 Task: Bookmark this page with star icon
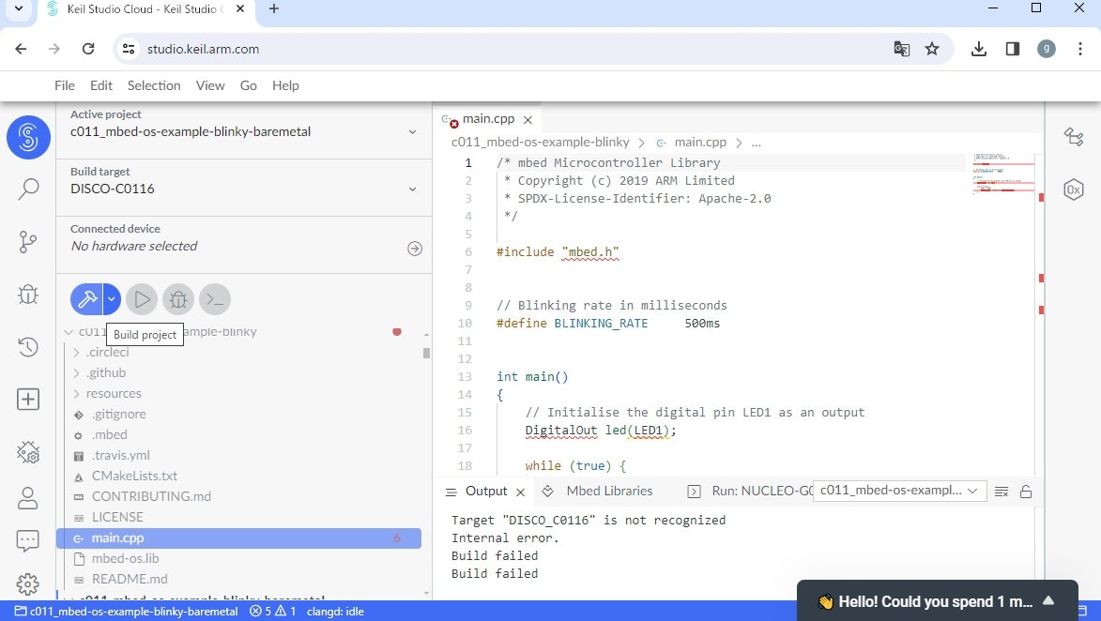click(x=932, y=49)
